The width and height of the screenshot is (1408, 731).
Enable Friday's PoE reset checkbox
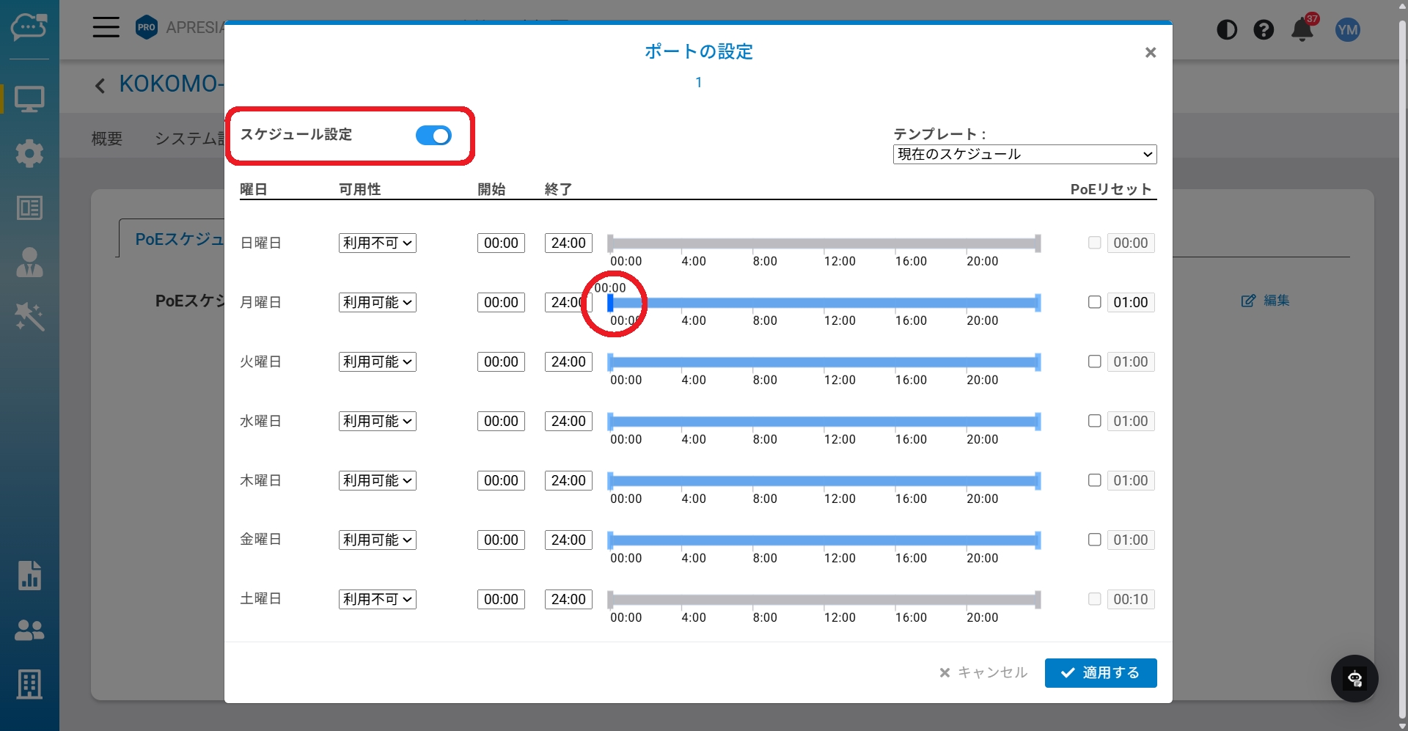[1094, 540]
